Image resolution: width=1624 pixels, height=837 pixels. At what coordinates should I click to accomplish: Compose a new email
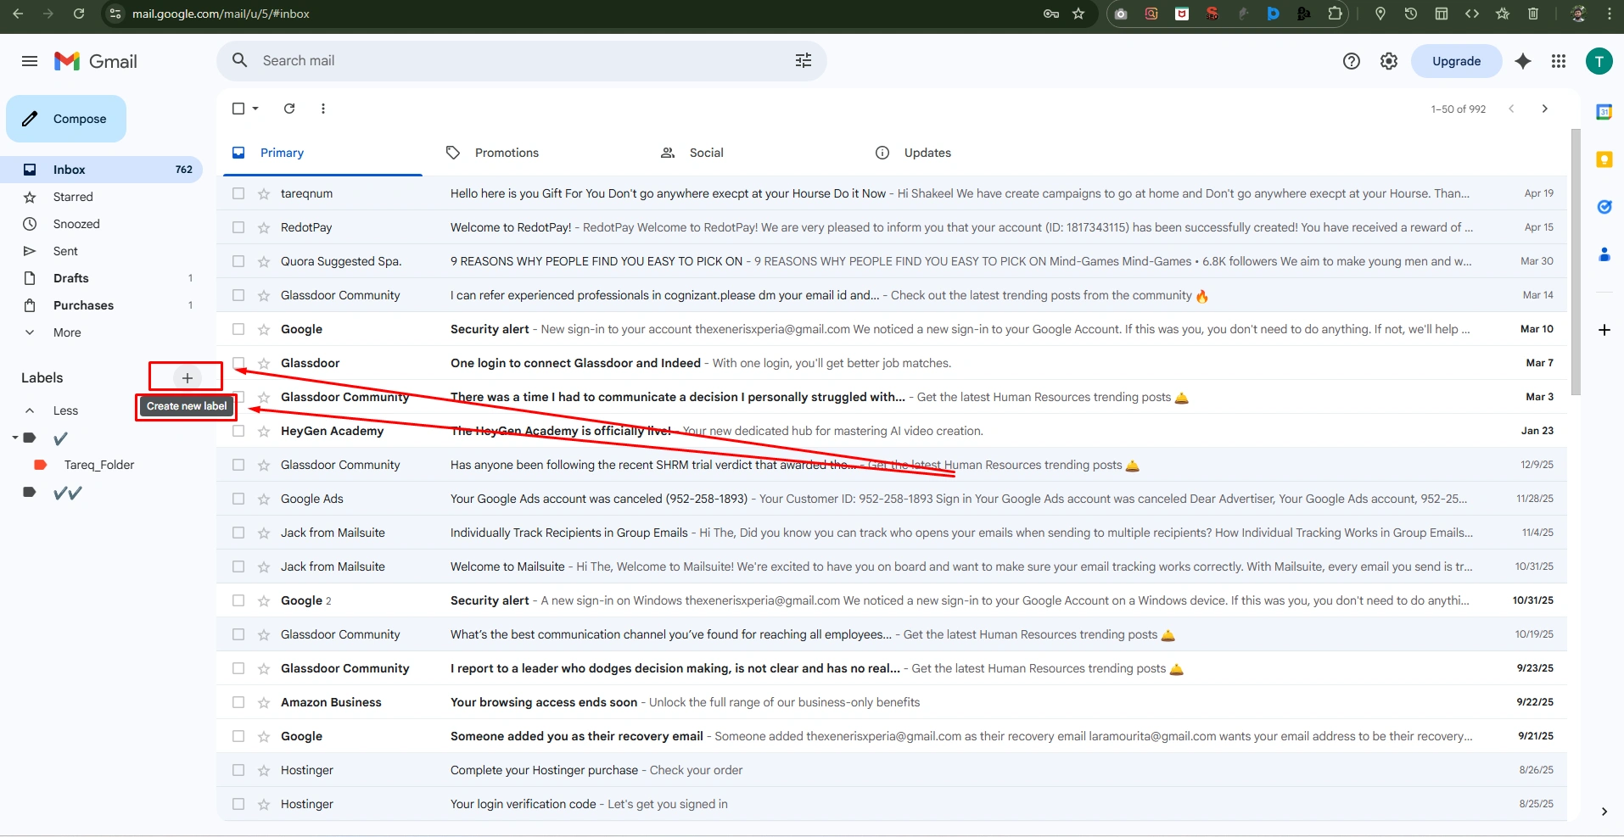tap(66, 119)
